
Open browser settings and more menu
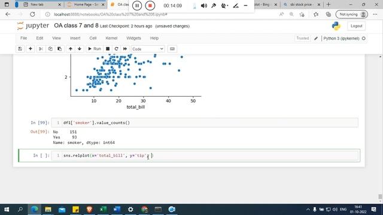pyautogui.click(x=375, y=14)
